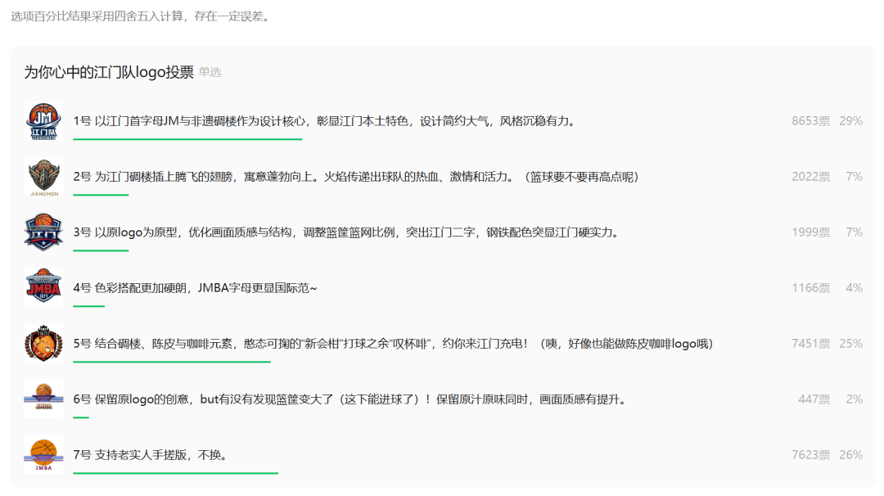This screenshot has height=496, width=884.
Task: Select the No.5 orange mascot logo
Action: tap(43, 344)
